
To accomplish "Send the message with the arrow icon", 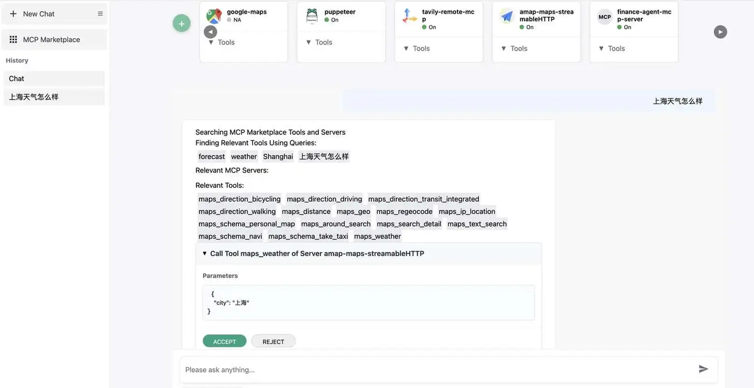I will [x=703, y=369].
